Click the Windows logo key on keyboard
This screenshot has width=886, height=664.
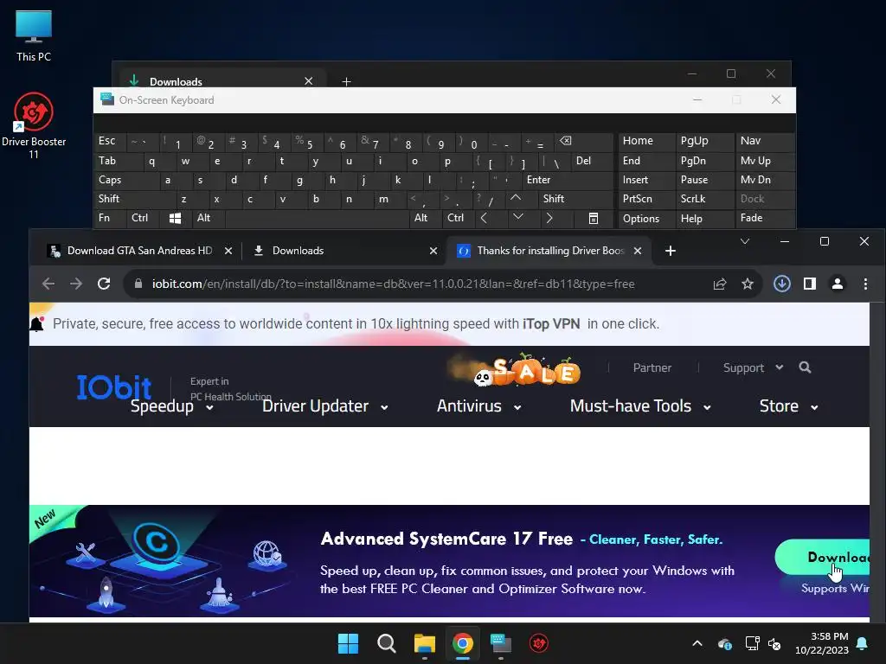(x=175, y=219)
